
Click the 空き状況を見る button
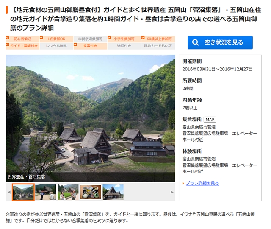click(220, 42)
